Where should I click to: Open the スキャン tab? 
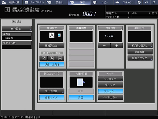click(124, 2)
